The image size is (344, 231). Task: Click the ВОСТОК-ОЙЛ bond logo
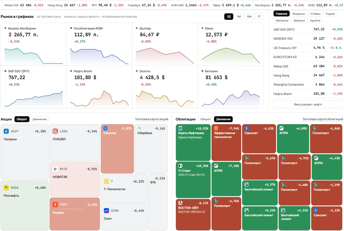coord(180,203)
